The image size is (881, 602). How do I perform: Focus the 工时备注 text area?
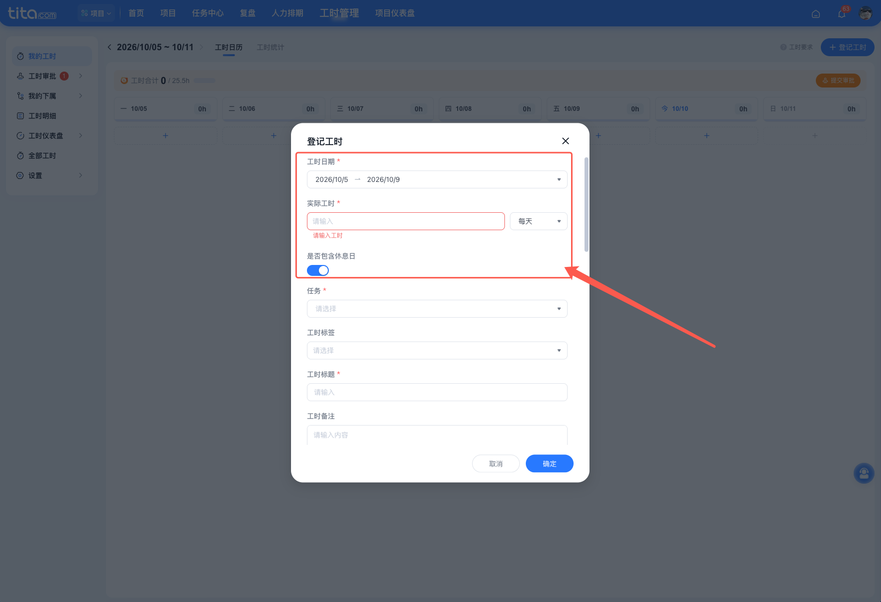437,435
